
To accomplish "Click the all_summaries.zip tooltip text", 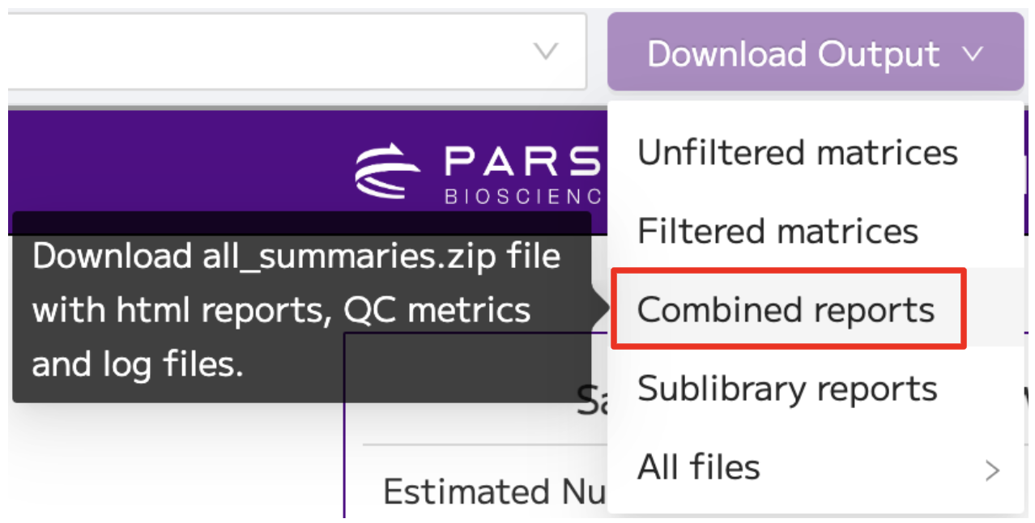I will [296, 311].
